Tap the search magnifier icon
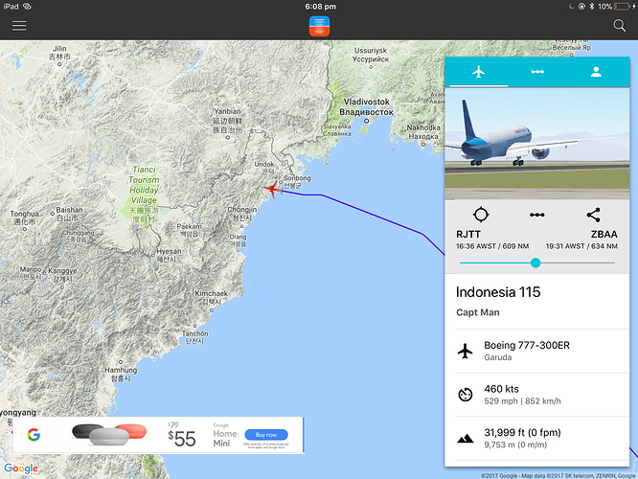 click(x=619, y=26)
